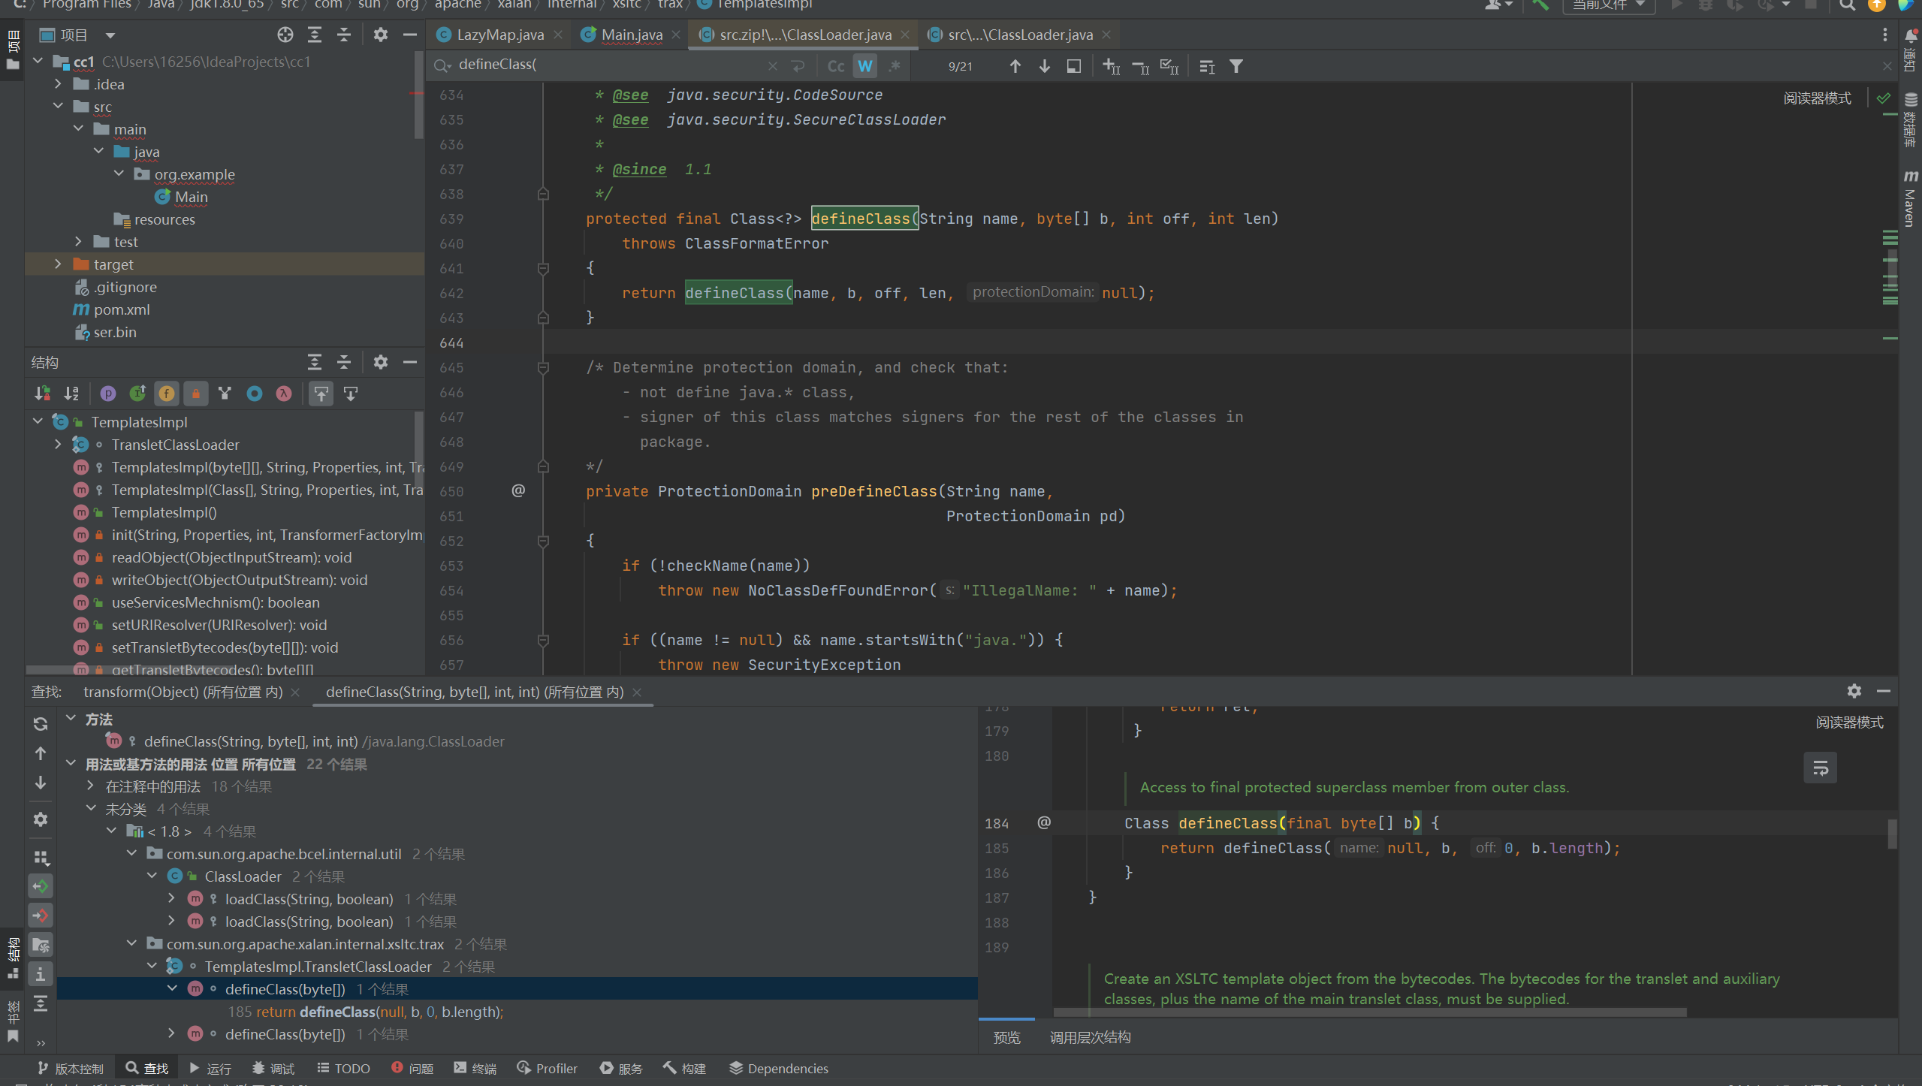Toggle soft-wrap icon in preview pane
Image resolution: width=1922 pixels, height=1086 pixels.
[1820, 768]
